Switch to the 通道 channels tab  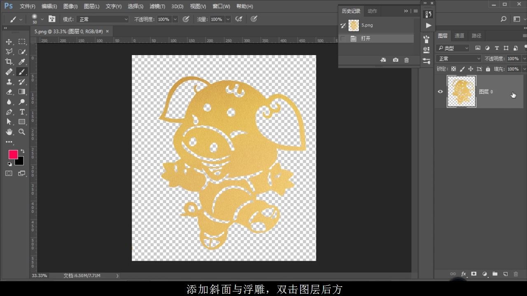tap(459, 35)
